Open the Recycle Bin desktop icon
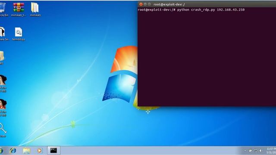The image size is (276, 155). (x=3, y=9)
